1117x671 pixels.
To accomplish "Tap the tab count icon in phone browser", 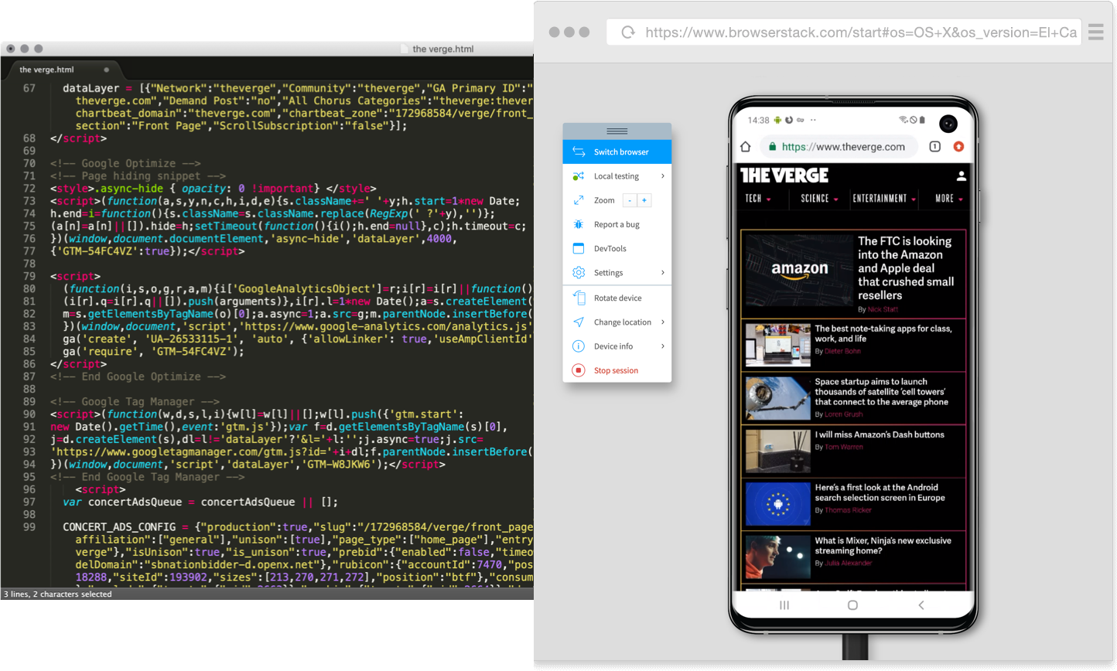I will coord(934,147).
